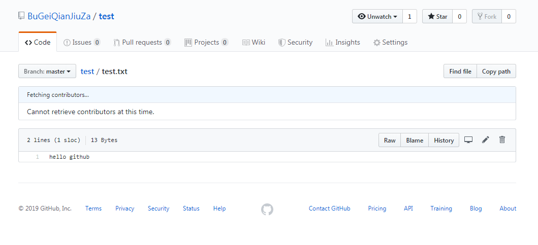
Task: Open the Blame view
Action: [x=415, y=140]
